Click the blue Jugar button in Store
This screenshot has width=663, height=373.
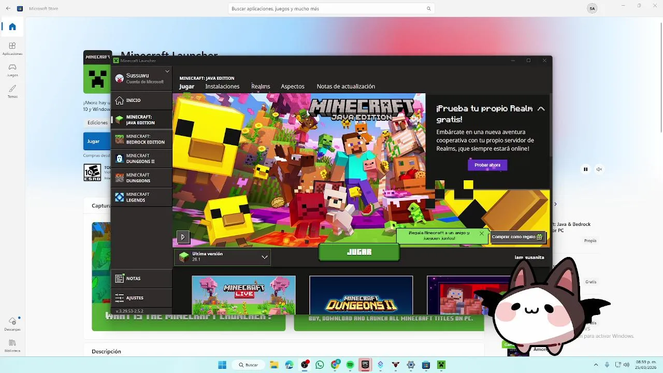(x=97, y=141)
